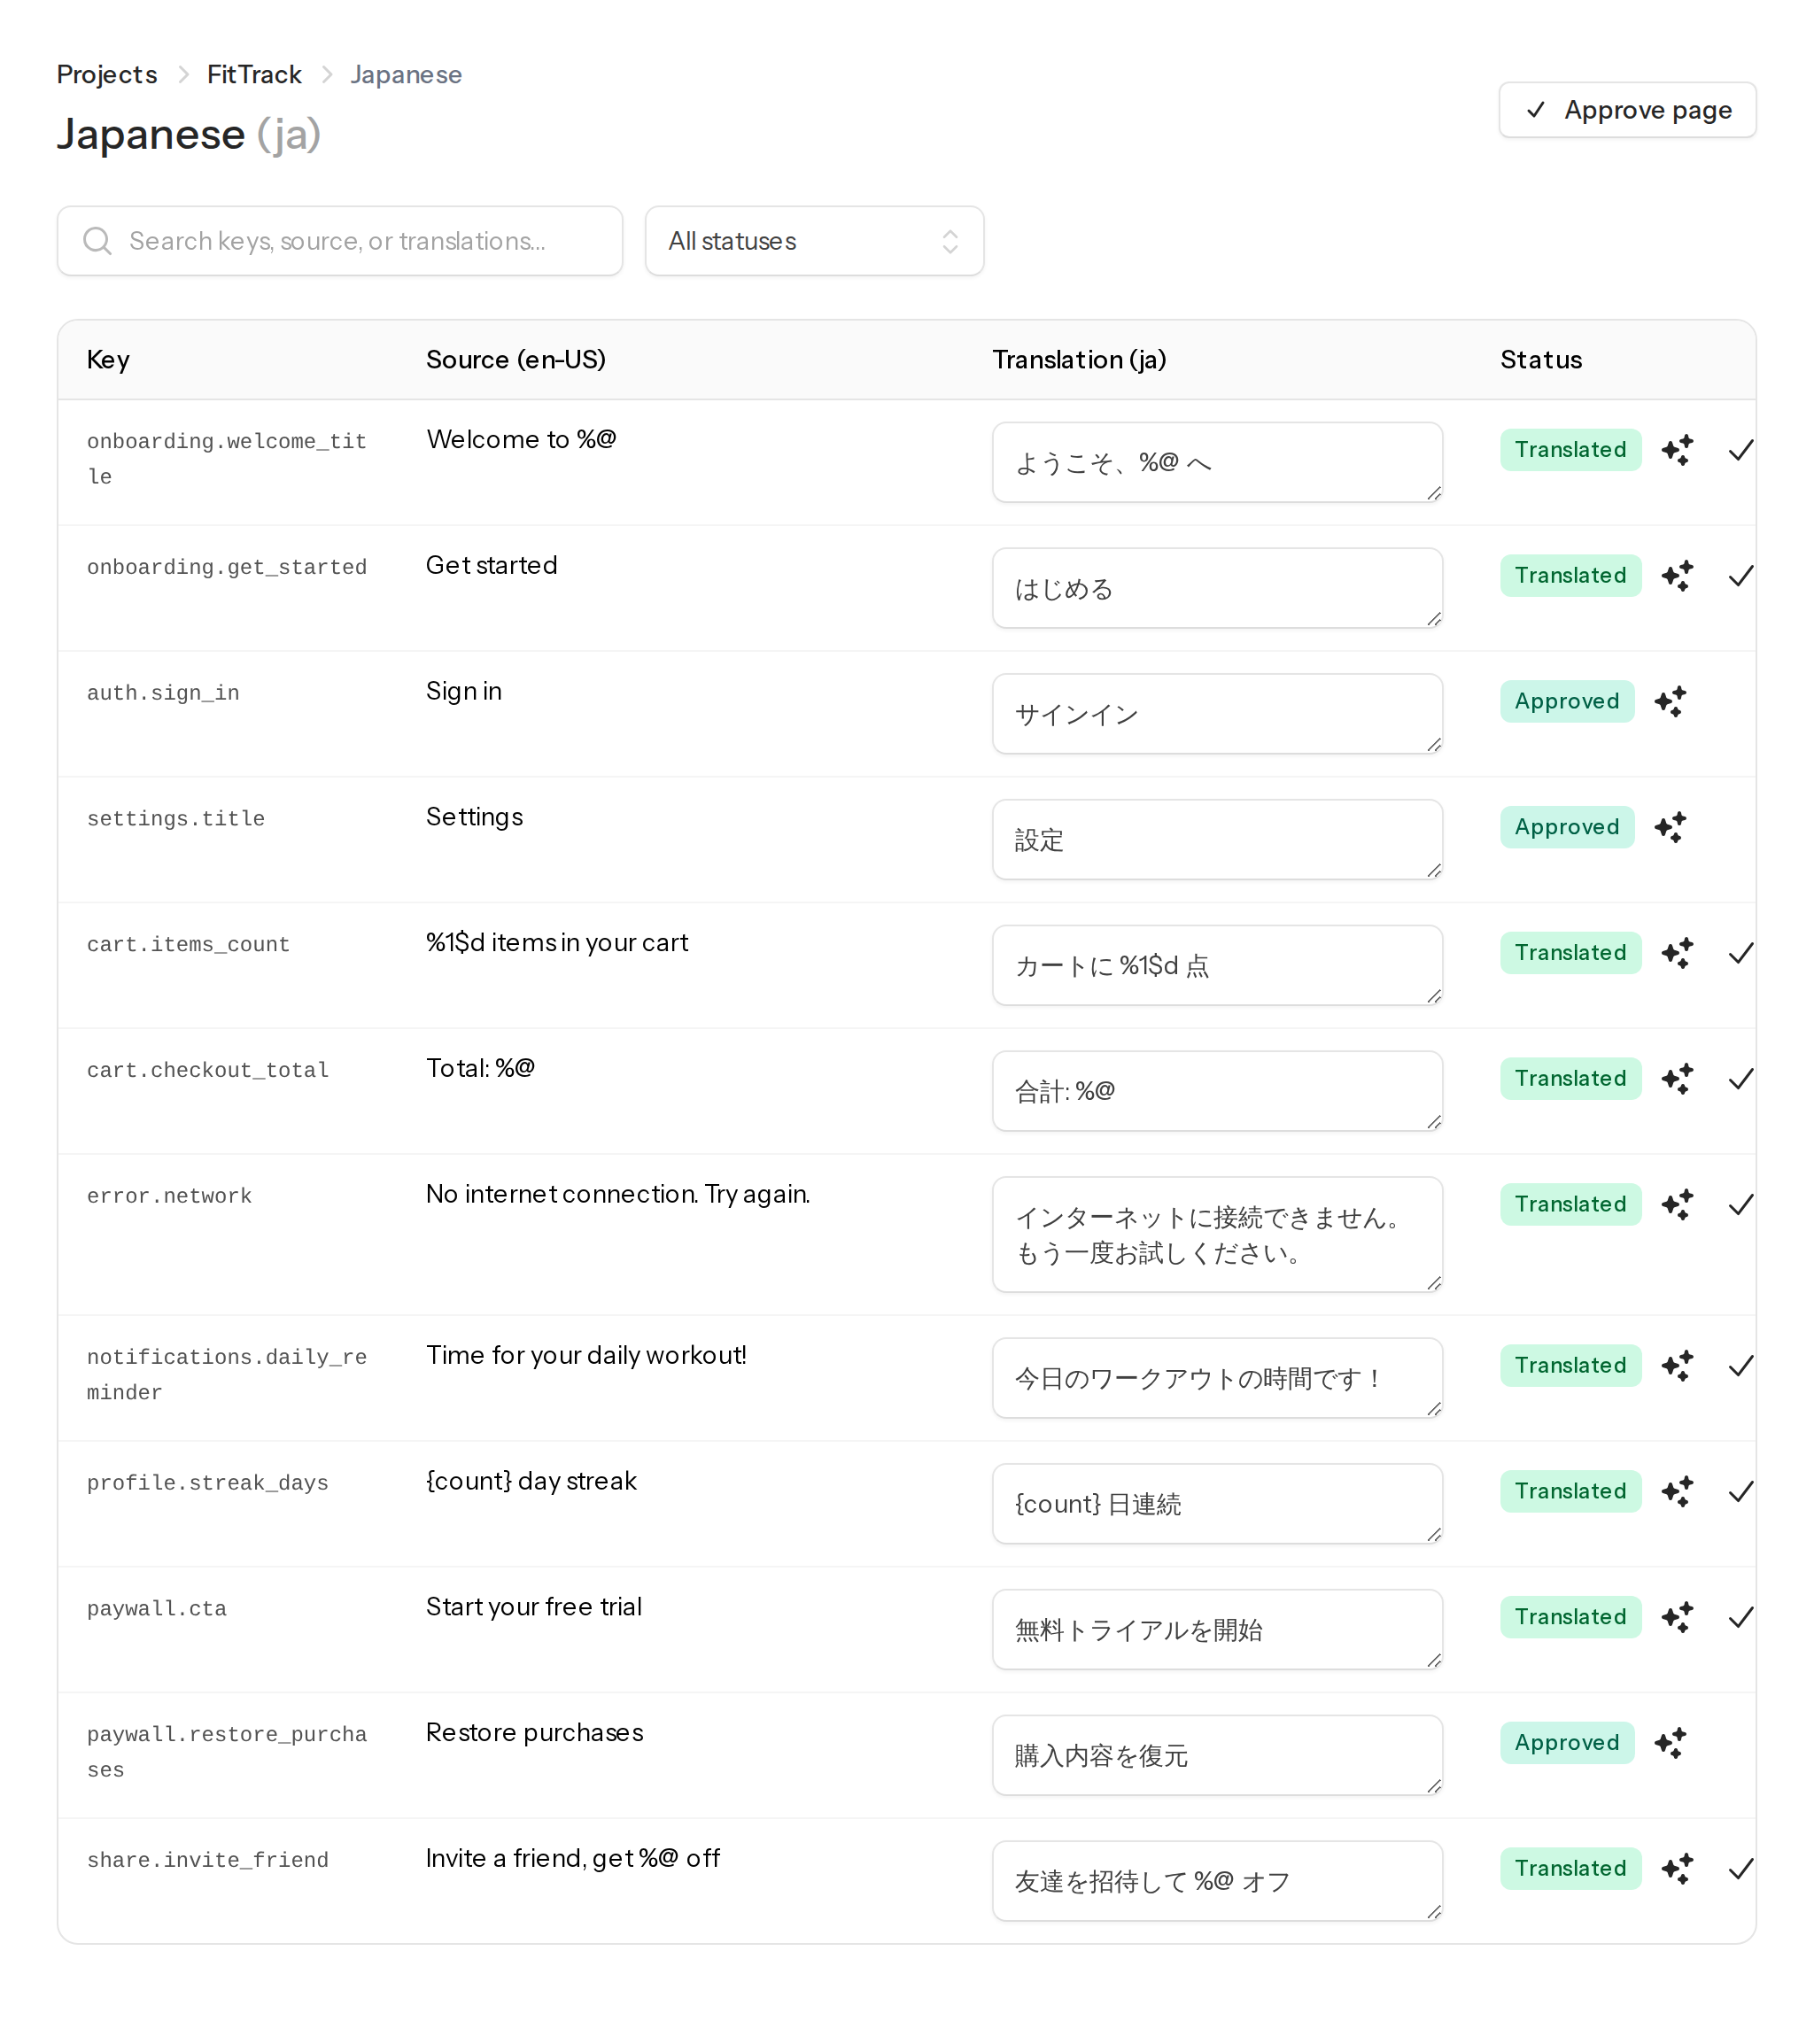
Task: Click sparkle icon for notifications.daily_reminder
Action: tap(1677, 1366)
